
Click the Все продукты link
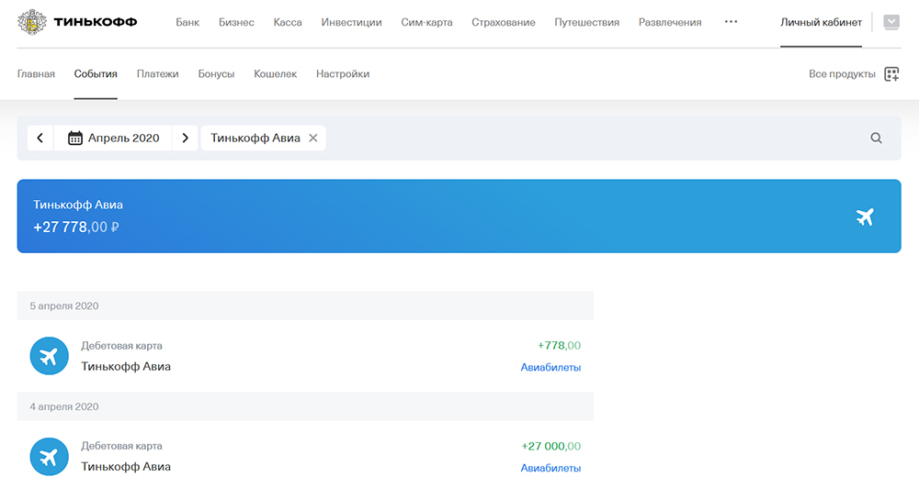point(842,73)
